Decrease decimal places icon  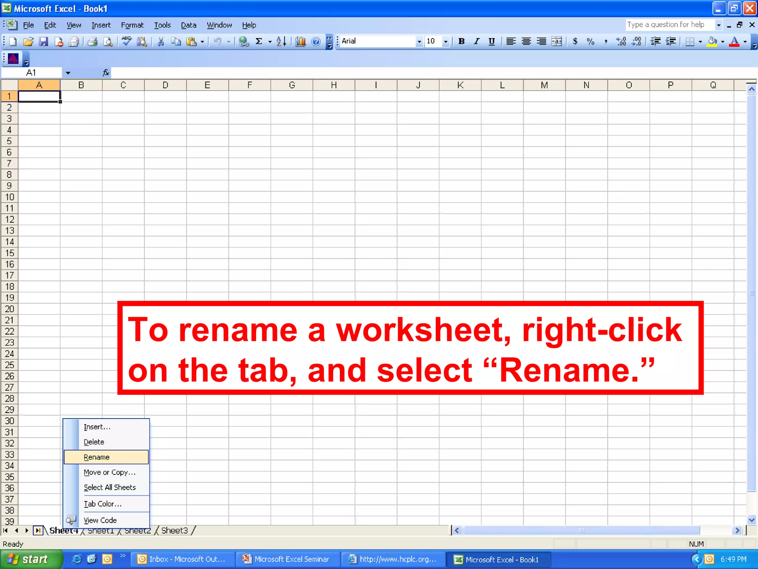[x=636, y=41]
